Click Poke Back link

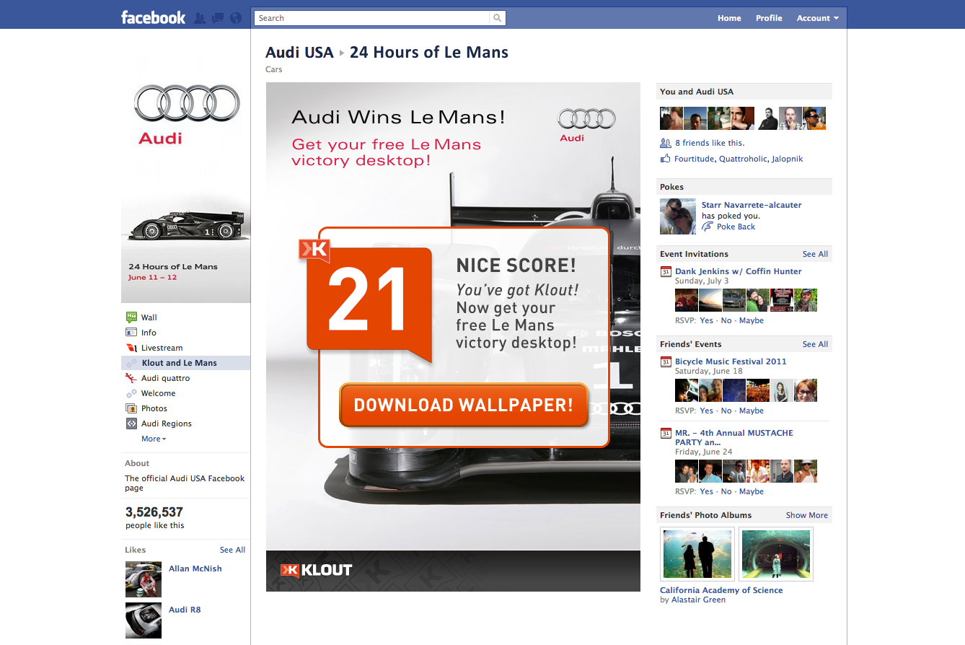pos(736,227)
